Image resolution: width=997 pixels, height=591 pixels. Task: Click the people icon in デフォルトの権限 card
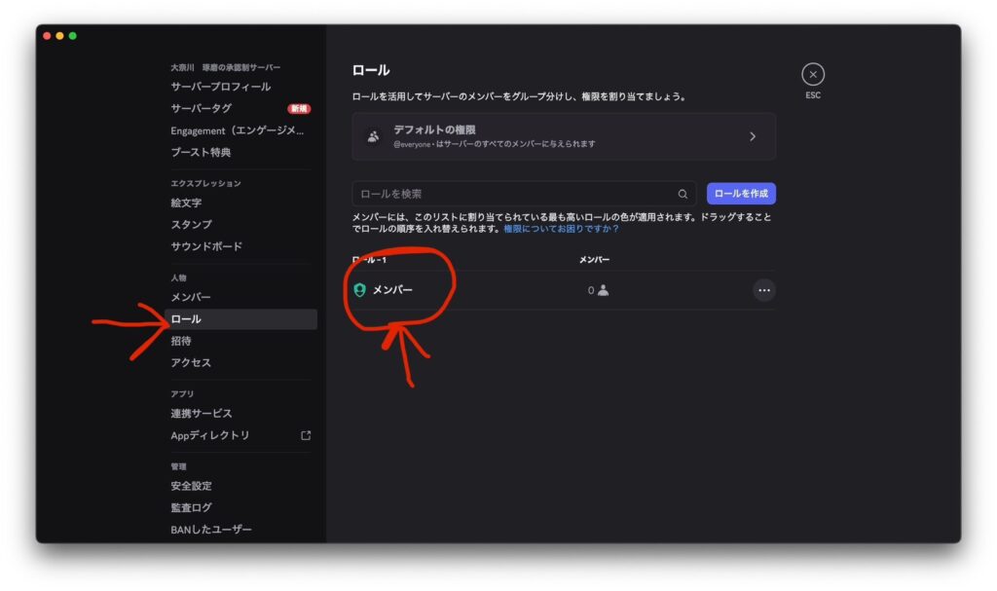[x=373, y=136]
